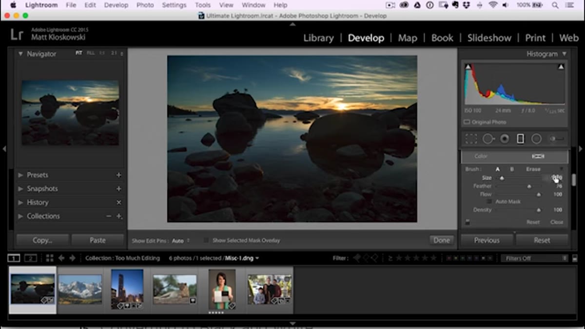Switch to the Book module
The width and height of the screenshot is (585, 329).
[442, 38]
